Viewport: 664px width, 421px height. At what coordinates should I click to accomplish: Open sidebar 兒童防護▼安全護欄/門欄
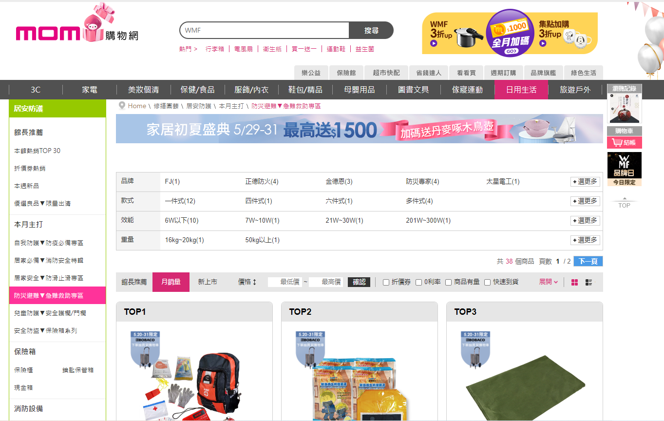click(50, 313)
